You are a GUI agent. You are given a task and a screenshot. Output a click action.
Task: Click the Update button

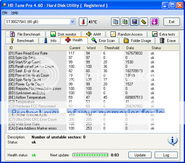point(140,155)
